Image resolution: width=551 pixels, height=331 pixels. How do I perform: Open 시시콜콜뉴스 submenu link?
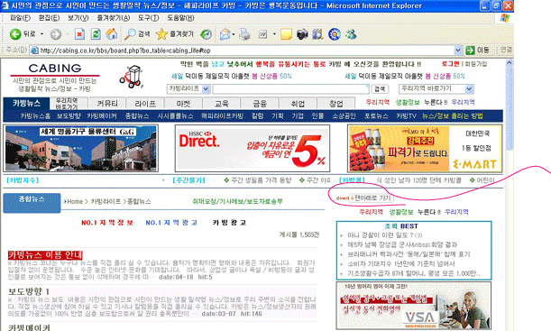[175, 116]
